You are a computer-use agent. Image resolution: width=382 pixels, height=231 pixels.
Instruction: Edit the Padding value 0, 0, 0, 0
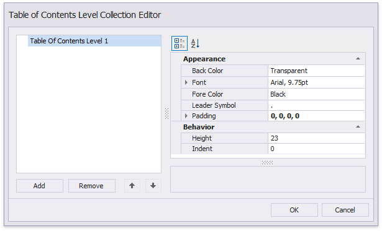[316, 116]
